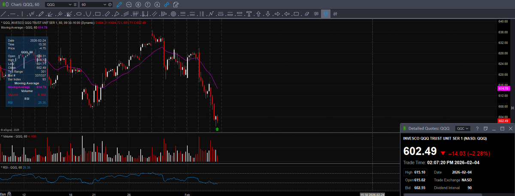The image size is (515, 196).
Task: Select the parallelogram shape tool
Action: point(296,14)
